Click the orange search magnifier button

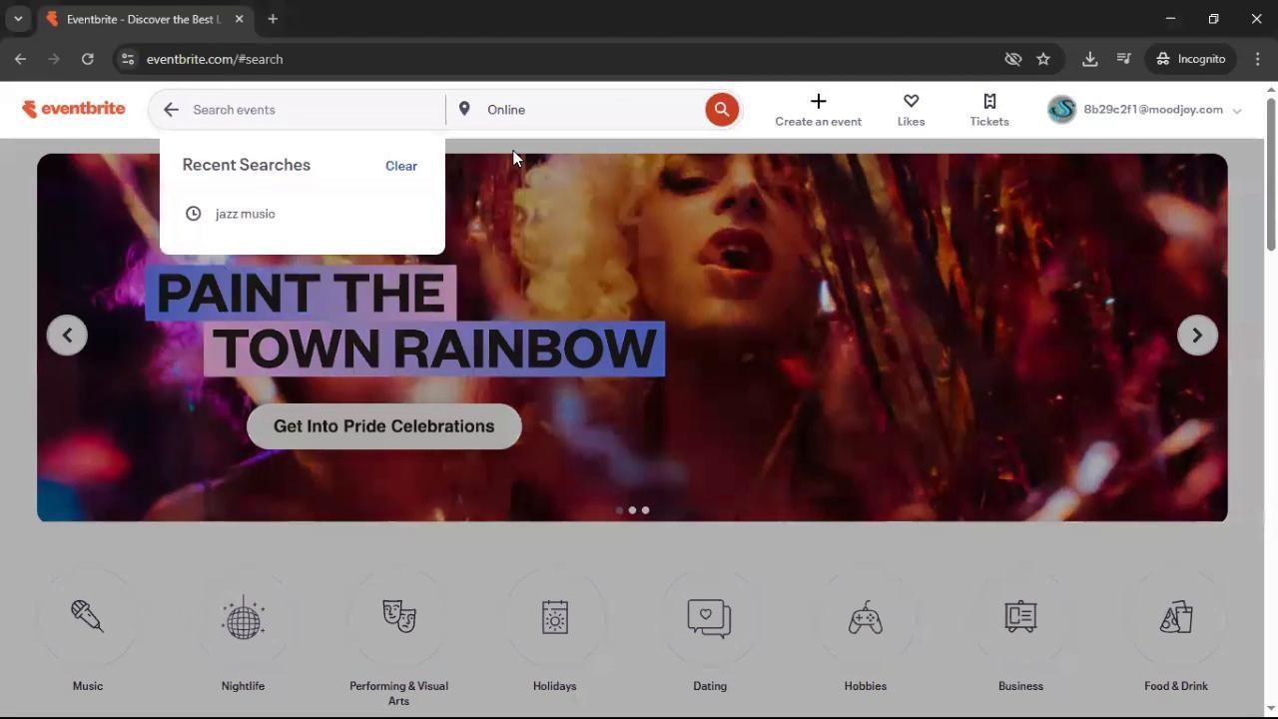tap(721, 109)
